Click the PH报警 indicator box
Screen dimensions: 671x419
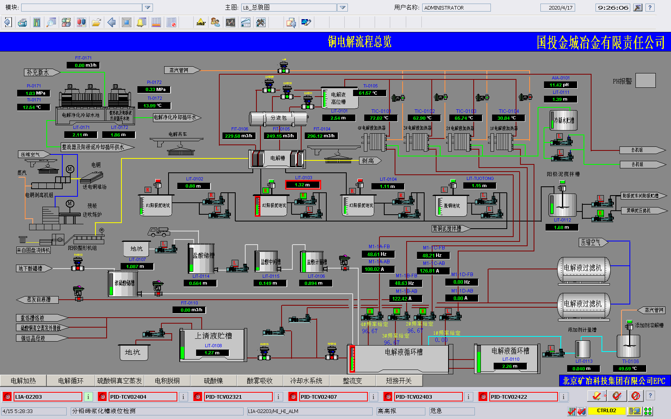tap(645, 81)
